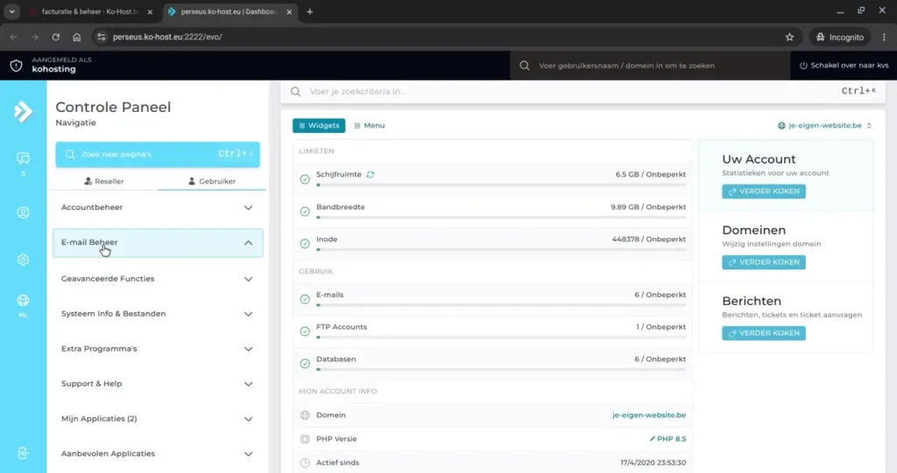Click VERDER KIJKEN under Uw Account
The height and width of the screenshot is (473, 897).
pos(764,191)
